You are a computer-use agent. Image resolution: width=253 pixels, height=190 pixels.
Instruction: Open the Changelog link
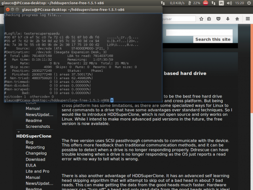point(36,153)
